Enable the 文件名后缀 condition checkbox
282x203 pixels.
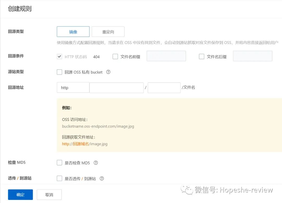pyautogui.click(x=202, y=56)
